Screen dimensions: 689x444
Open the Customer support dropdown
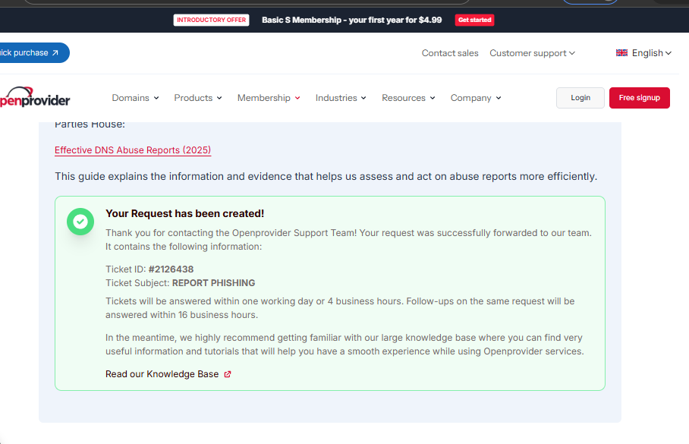click(532, 53)
